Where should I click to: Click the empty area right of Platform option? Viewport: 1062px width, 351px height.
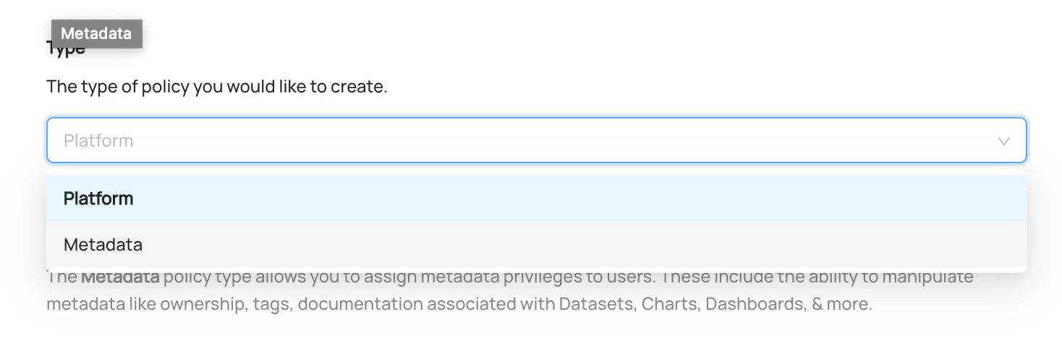pos(580,198)
